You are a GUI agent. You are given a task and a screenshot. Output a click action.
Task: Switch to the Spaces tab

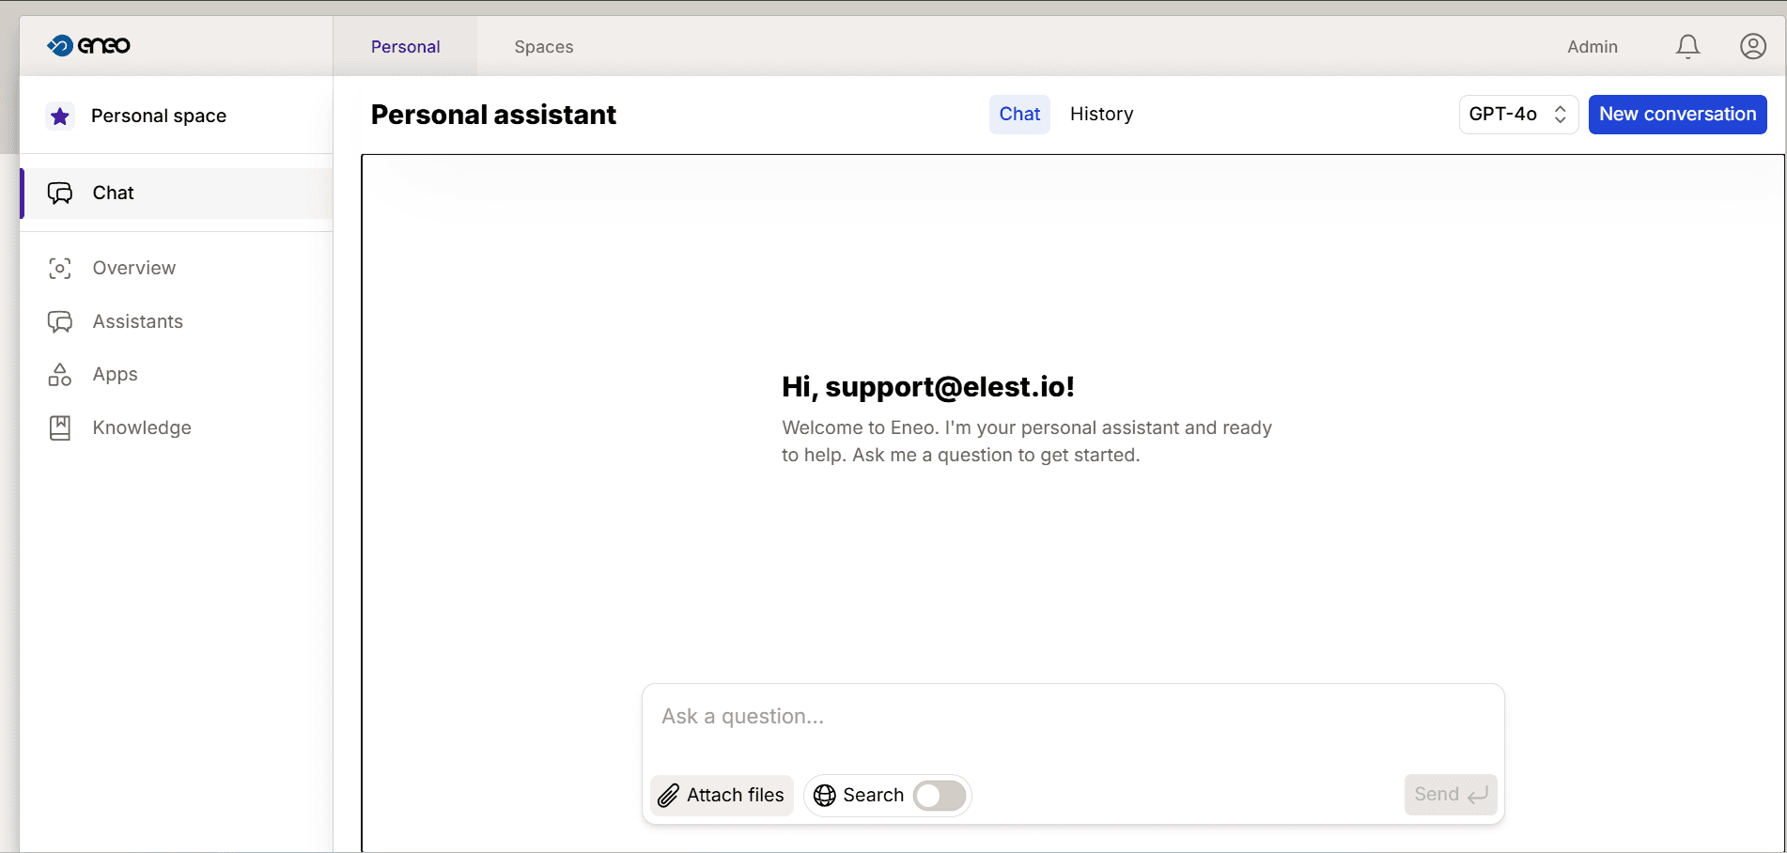click(x=543, y=45)
